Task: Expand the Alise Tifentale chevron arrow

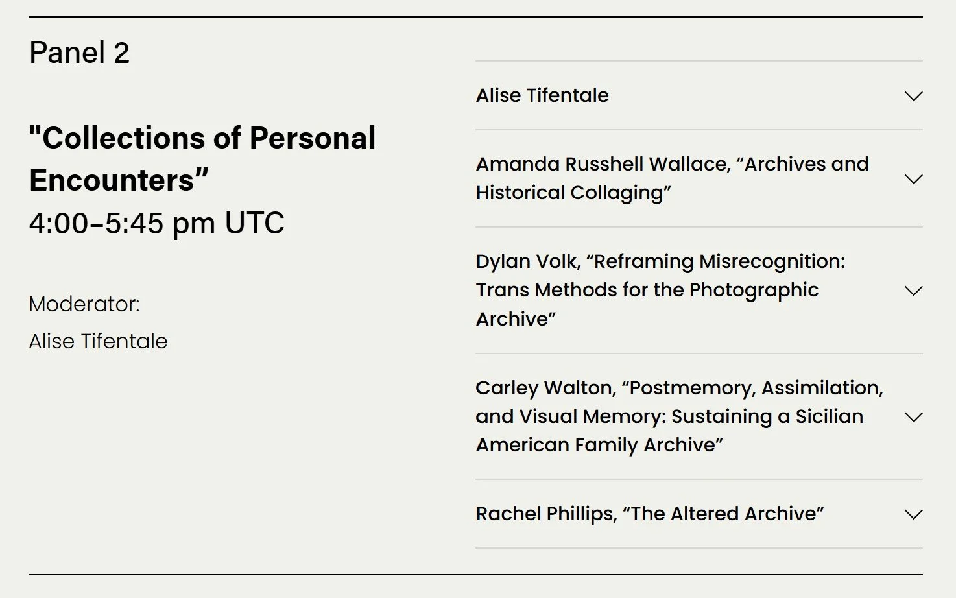Action: click(913, 96)
